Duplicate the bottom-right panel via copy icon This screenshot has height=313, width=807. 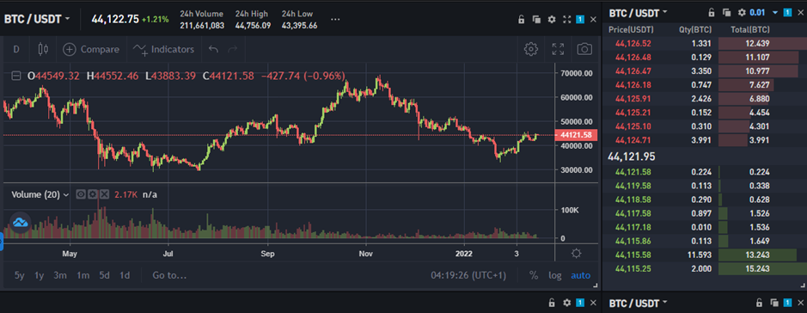[x=774, y=303]
